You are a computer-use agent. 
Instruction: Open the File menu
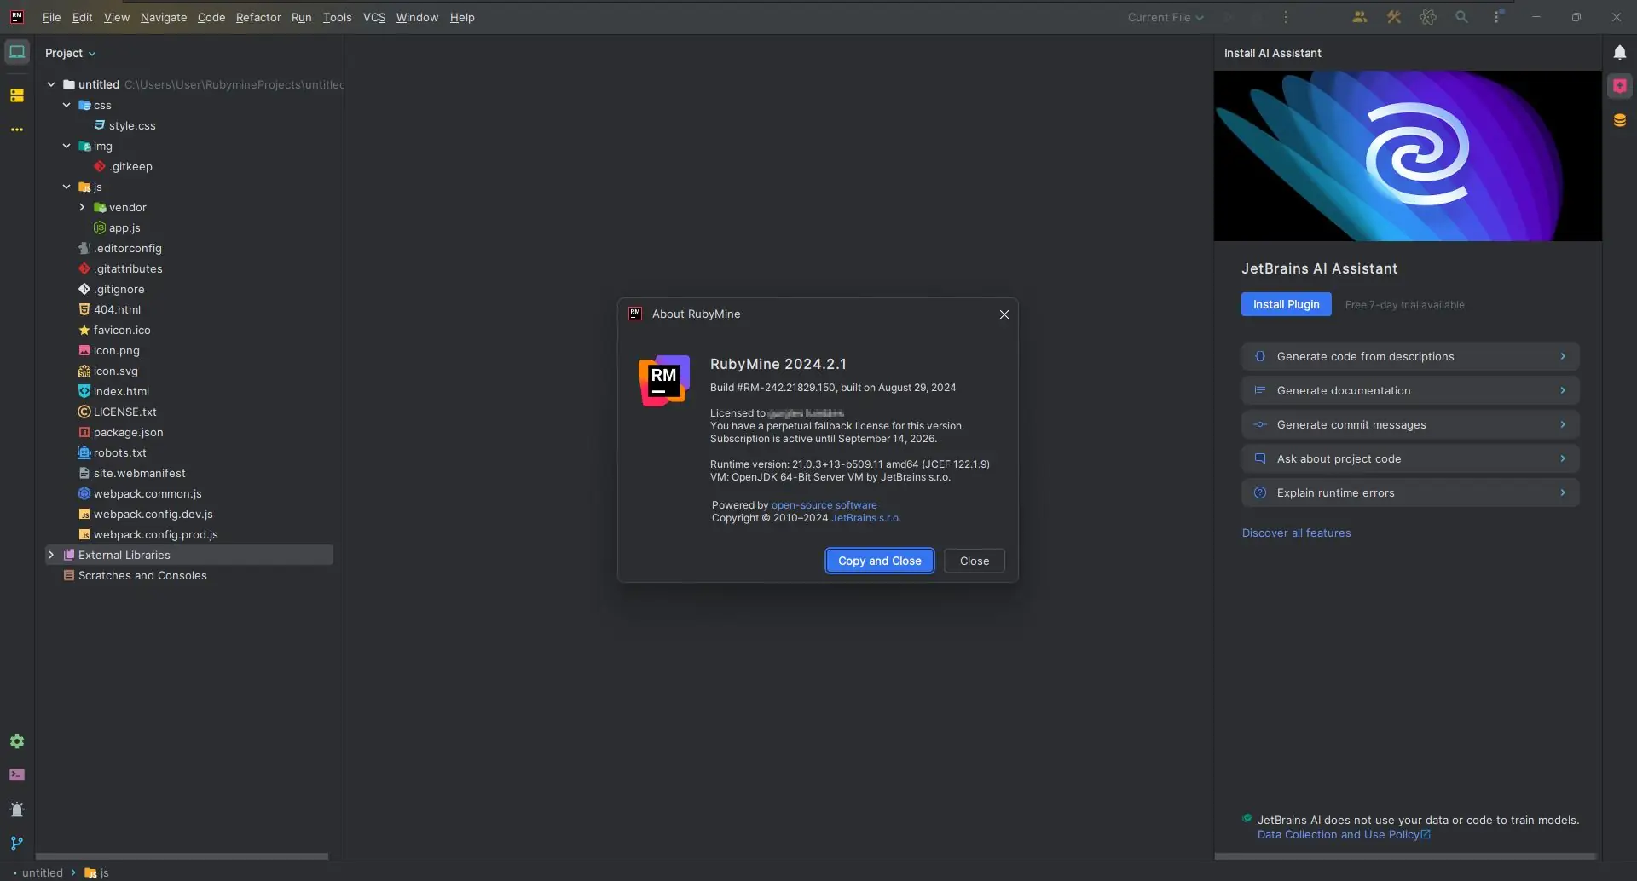tap(51, 17)
